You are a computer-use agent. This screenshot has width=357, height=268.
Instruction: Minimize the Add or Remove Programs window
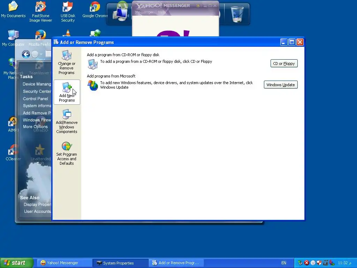pyautogui.click(x=284, y=42)
